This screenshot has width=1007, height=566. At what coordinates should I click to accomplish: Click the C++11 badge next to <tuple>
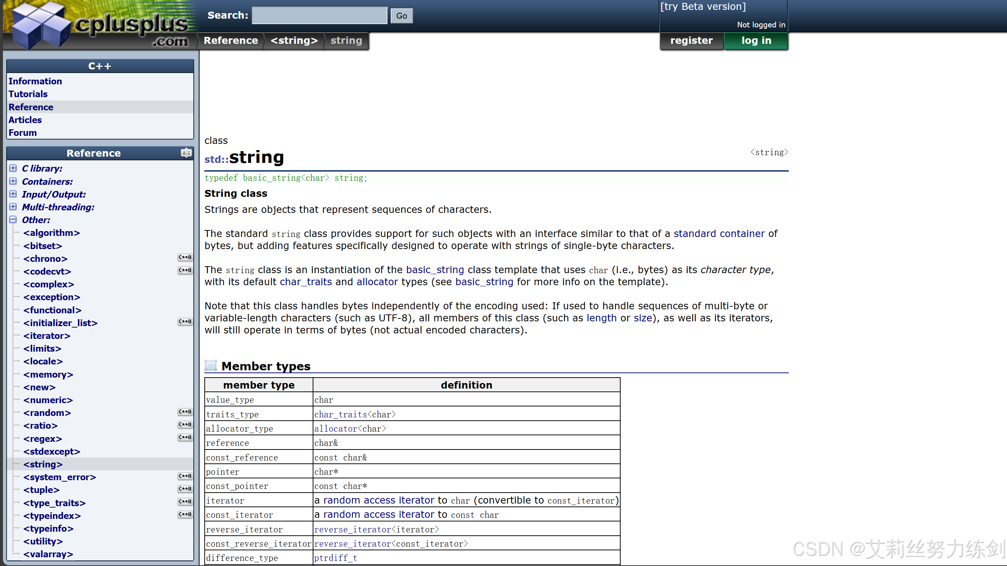[185, 489]
